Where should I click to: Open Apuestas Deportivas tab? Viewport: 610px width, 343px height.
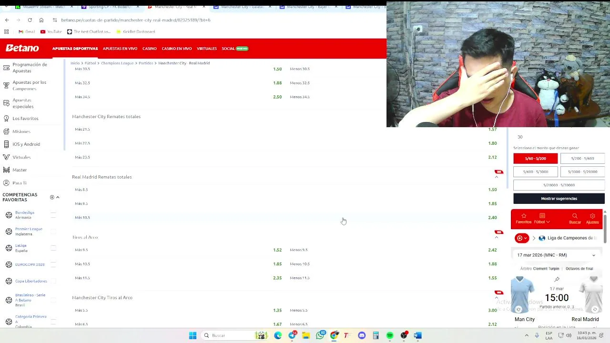click(x=75, y=49)
